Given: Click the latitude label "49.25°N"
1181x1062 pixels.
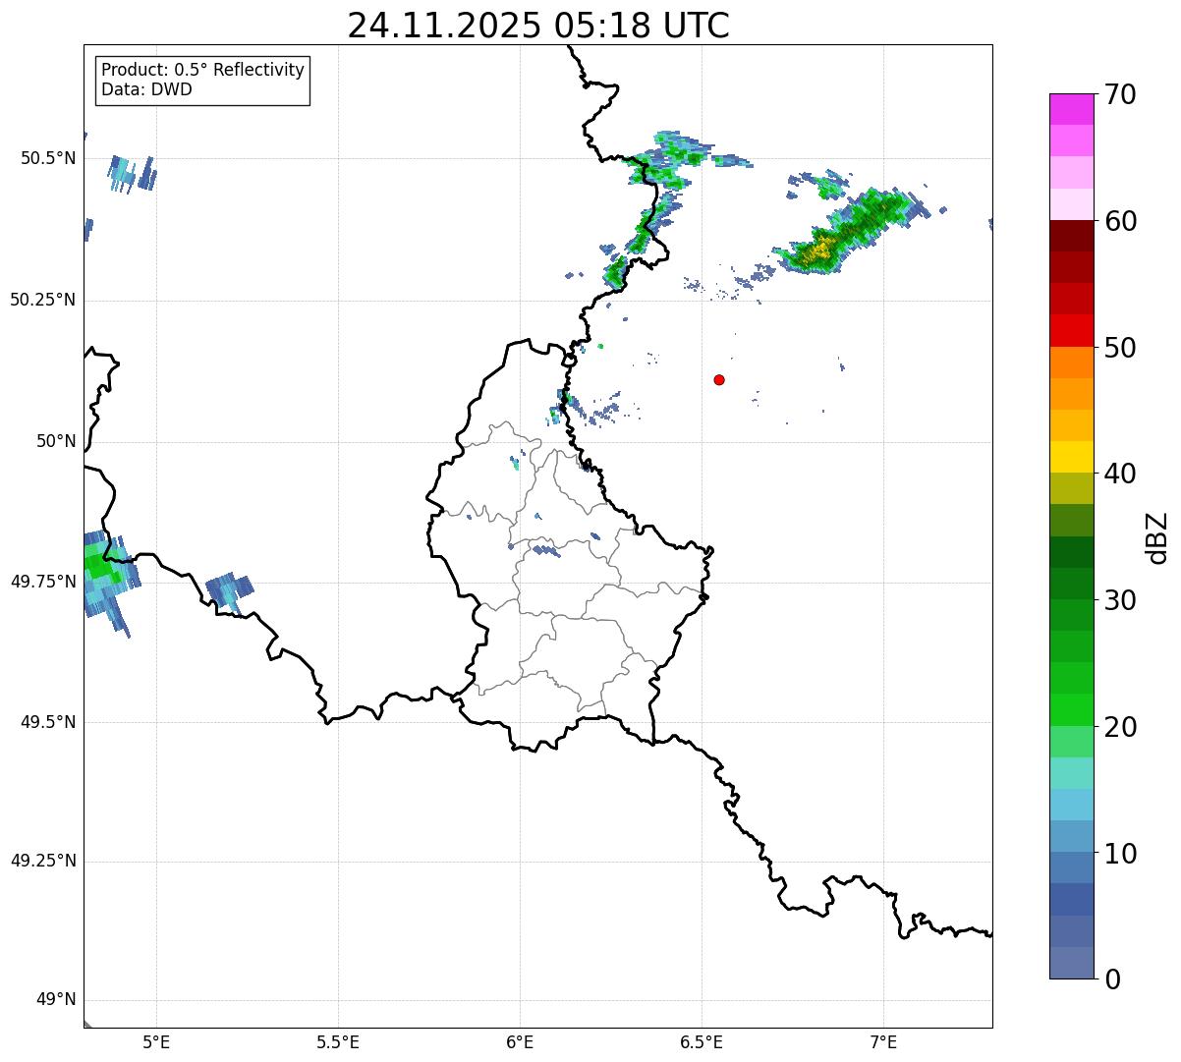Looking at the screenshot, I should (43, 861).
